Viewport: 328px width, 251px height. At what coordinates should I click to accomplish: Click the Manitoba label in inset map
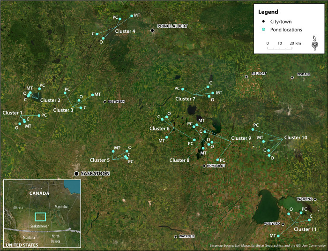(x=61, y=207)
